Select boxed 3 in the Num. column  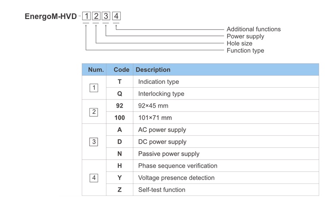pyautogui.click(x=94, y=142)
